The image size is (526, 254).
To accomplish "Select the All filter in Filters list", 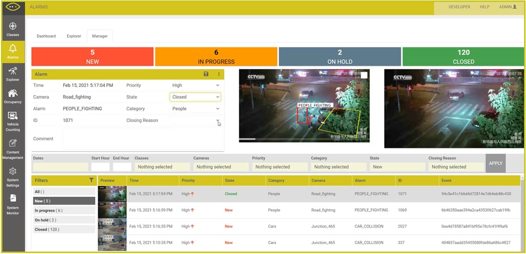I will [x=63, y=192].
